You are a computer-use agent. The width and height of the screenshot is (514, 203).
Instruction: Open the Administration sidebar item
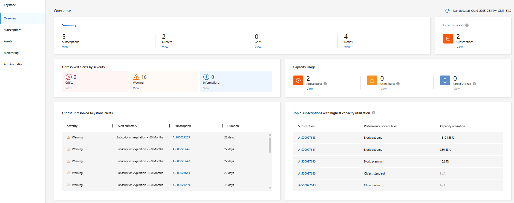click(14, 64)
